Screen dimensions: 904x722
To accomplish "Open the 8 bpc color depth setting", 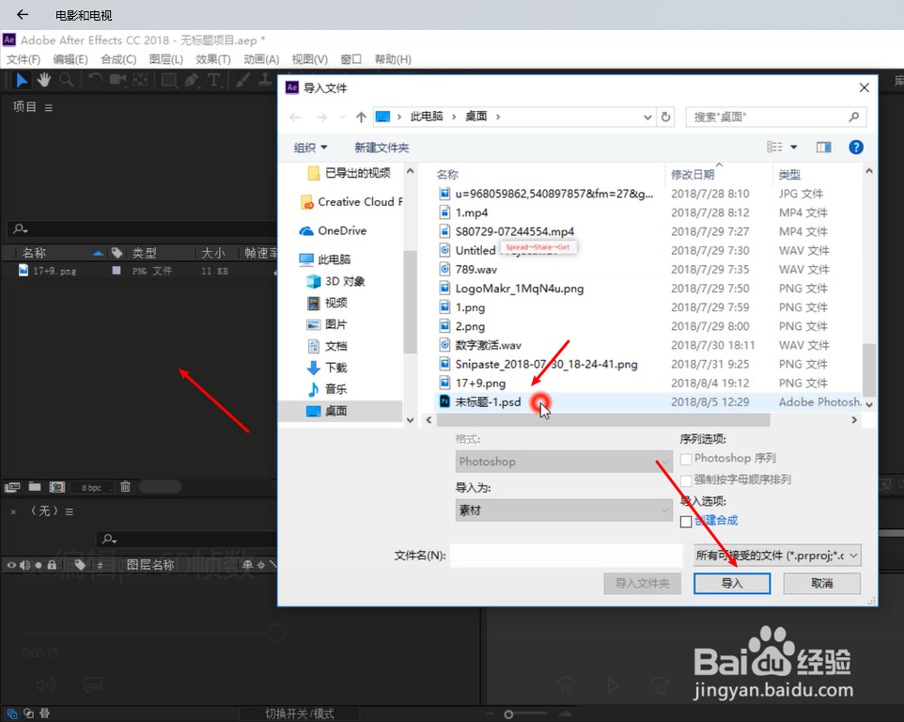I will [x=91, y=488].
